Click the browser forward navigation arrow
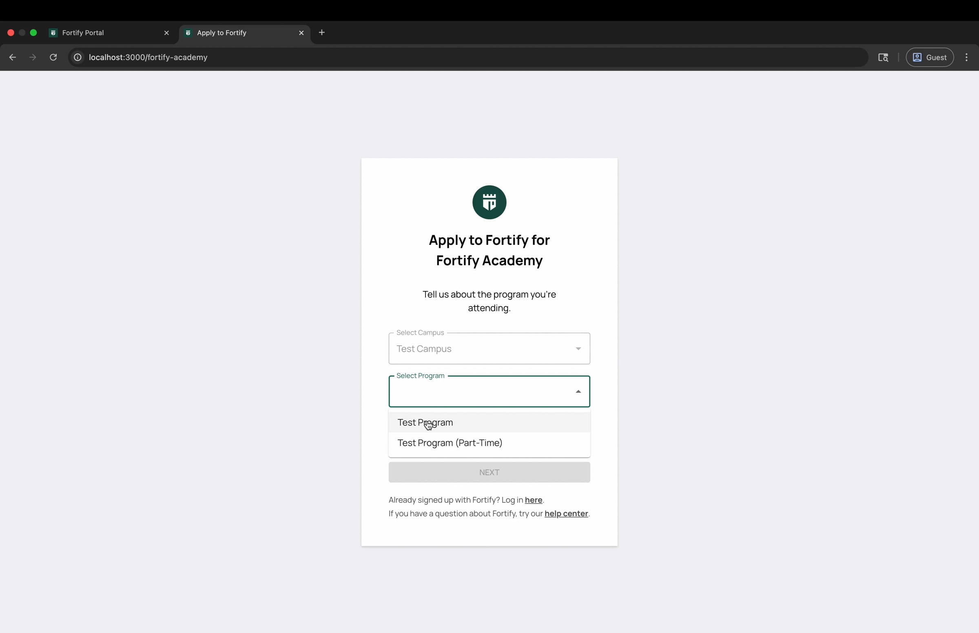This screenshot has width=979, height=633. coord(32,57)
